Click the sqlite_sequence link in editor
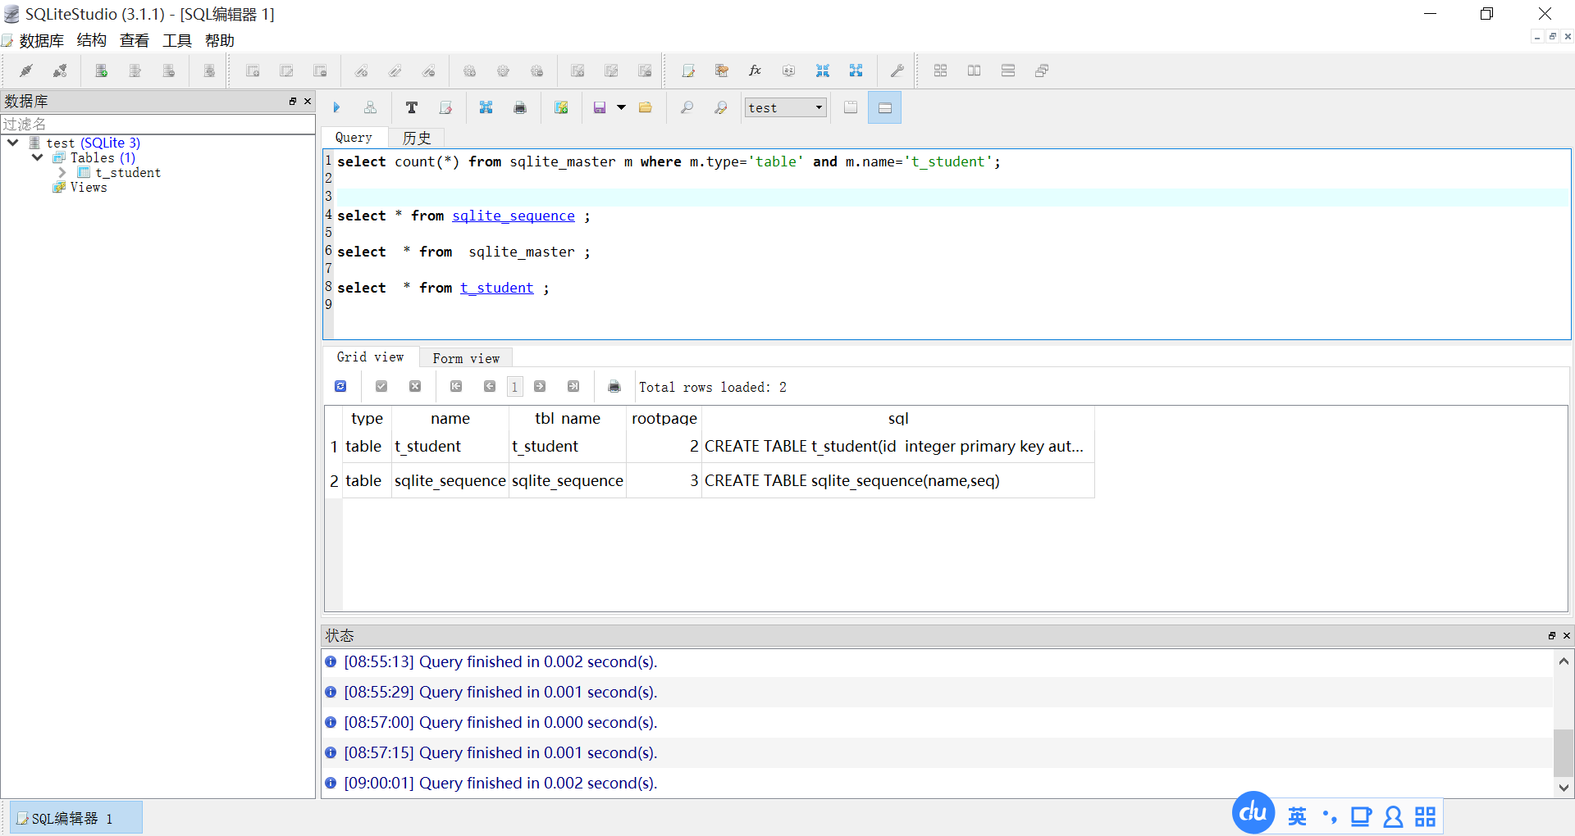 [514, 216]
